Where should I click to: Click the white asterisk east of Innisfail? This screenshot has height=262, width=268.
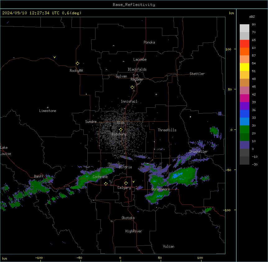click(156, 94)
